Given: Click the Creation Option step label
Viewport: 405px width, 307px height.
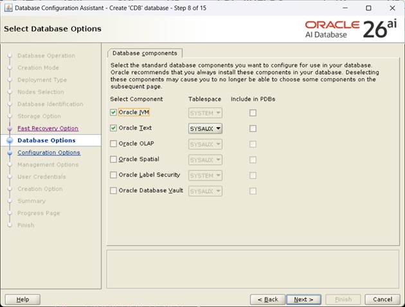Looking at the screenshot, I should pyautogui.click(x=40, y=189).
